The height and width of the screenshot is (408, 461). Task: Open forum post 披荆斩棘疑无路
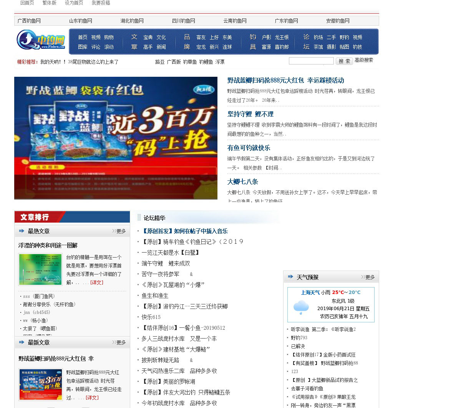click(x=160, y=360)
